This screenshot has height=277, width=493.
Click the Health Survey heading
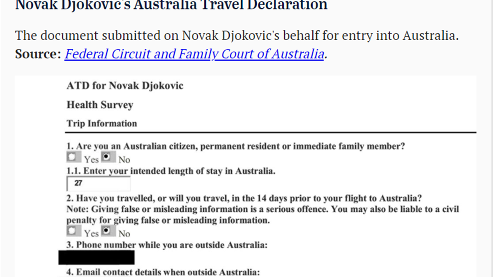[x=100, y=105]
